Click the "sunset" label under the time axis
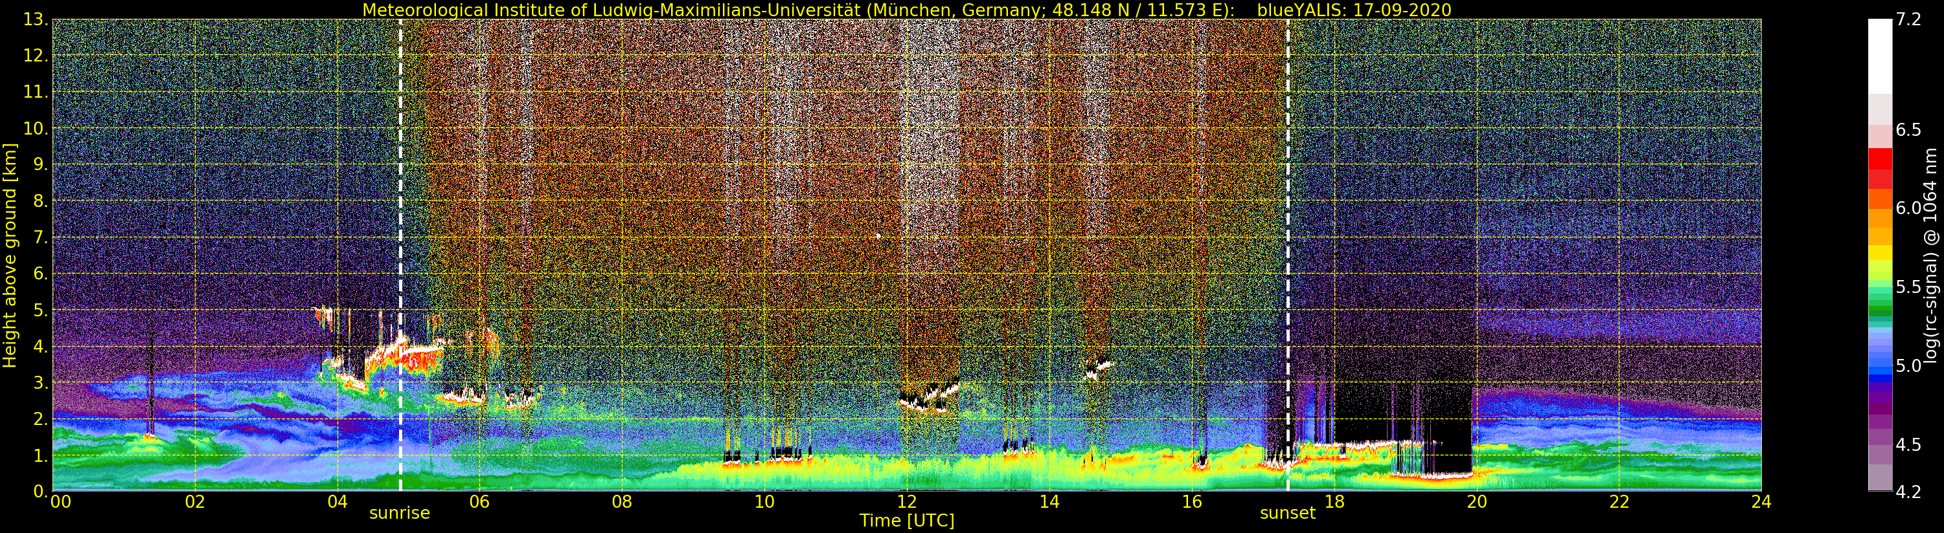This screenshot has height=533, width=1944. 1287,514
